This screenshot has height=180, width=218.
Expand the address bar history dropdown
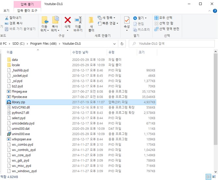click(115, 44)
